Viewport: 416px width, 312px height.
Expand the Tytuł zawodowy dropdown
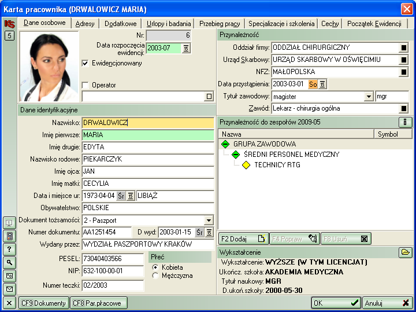tap(369, 96)
